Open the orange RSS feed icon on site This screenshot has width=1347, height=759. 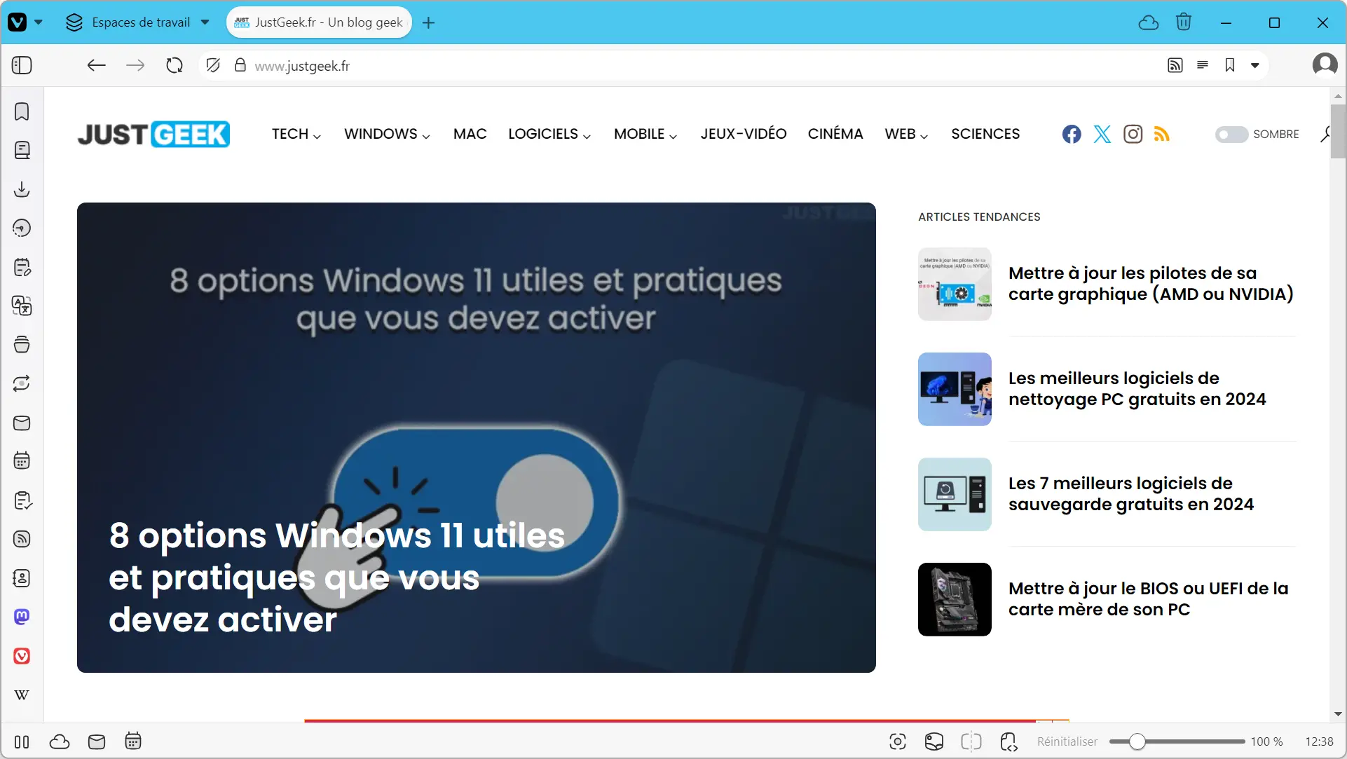coord(1162,134)
